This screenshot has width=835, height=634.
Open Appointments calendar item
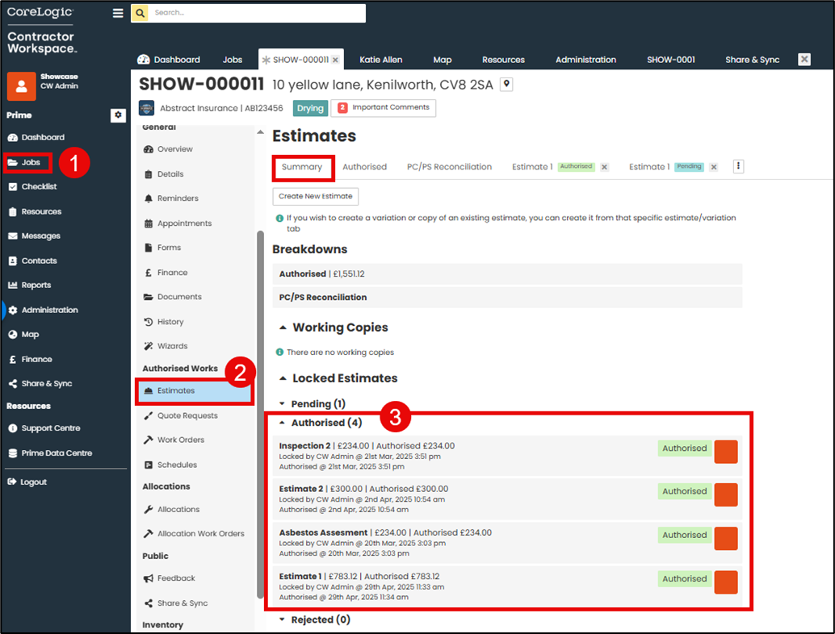(x=178, y=223)
